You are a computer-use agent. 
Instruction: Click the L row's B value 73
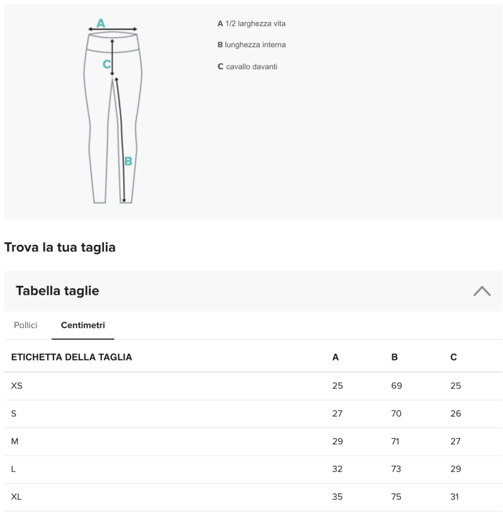tap(396, 469)
